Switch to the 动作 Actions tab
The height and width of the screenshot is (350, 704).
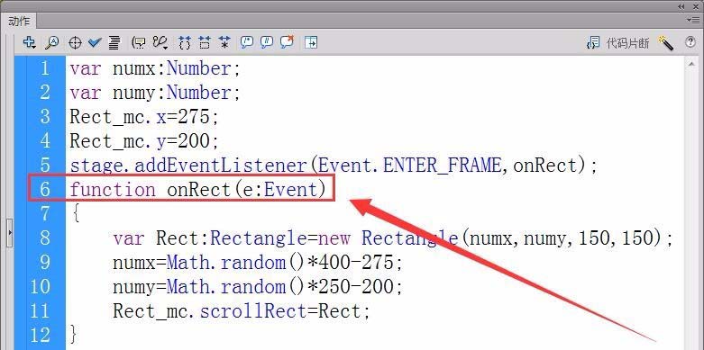click(x=19, y=21)
